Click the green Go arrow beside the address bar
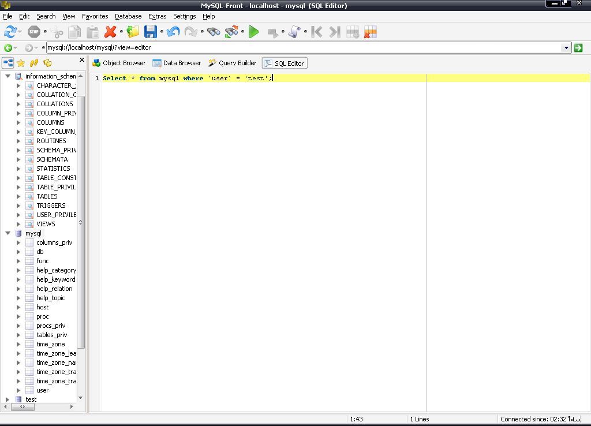 point(578,48)
